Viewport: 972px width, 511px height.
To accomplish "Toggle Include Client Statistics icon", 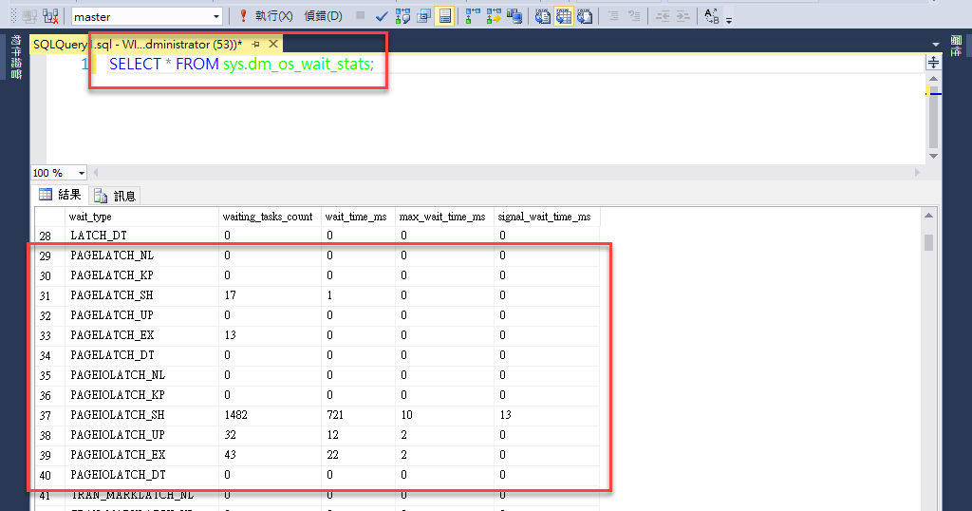I will (x=514, y=16).
